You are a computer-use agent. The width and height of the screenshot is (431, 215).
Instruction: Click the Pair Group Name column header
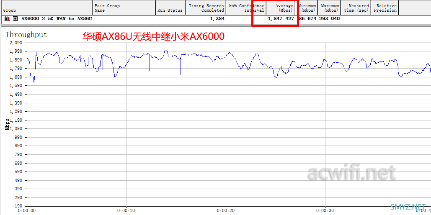click(124, 8)
